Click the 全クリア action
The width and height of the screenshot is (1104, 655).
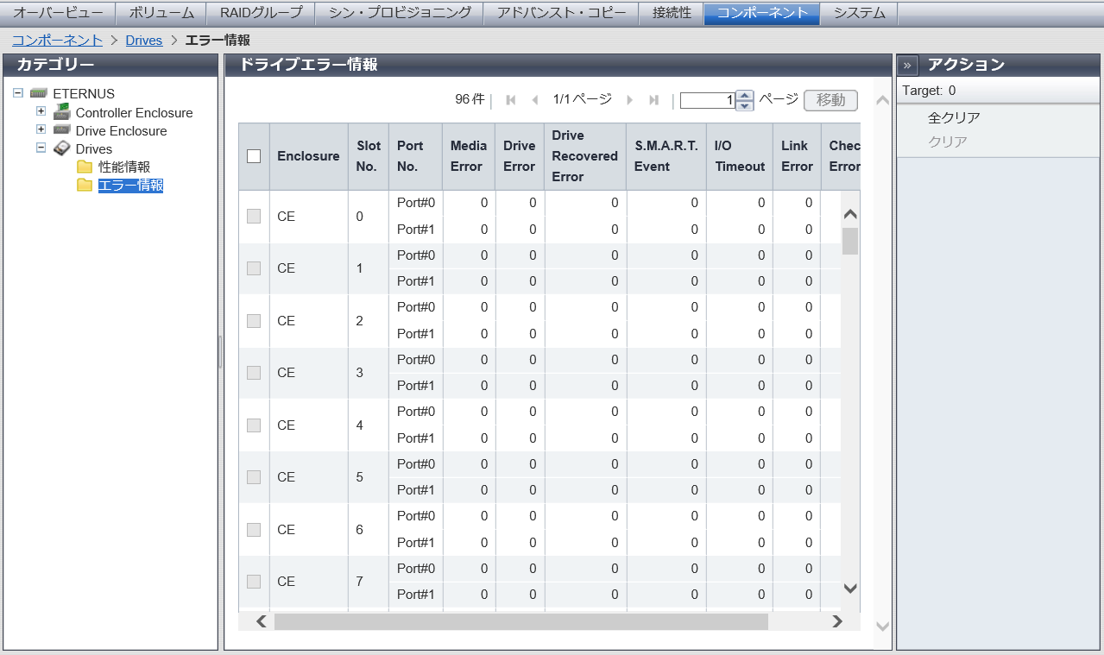coord(954,117)
